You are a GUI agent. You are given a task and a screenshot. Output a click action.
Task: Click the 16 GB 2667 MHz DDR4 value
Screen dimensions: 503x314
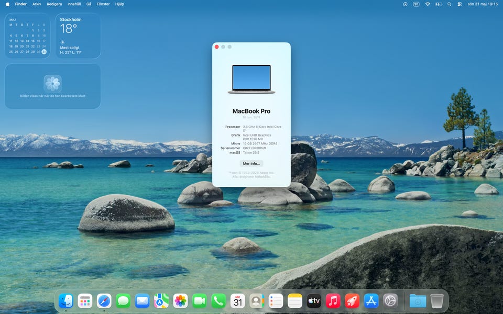click(260, 143)
